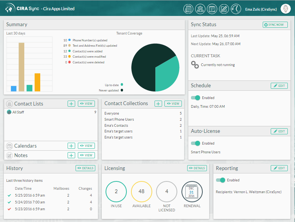Click the Renewal calendar date circle
The image size is (295, 222).
coord(192,192)
